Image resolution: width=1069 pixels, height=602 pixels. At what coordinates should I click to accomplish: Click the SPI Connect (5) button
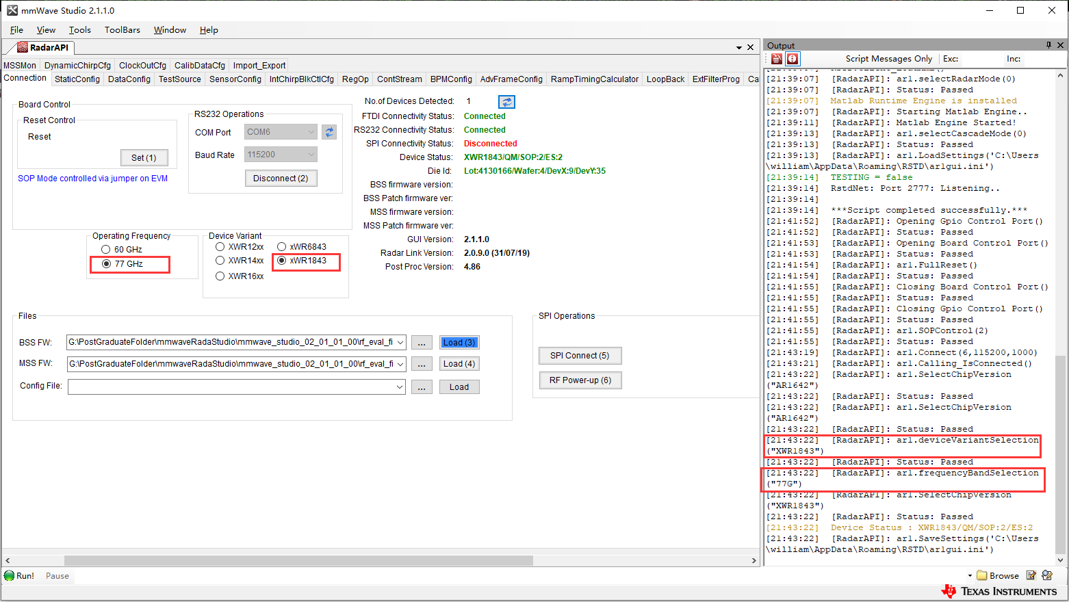coord(580,356)
